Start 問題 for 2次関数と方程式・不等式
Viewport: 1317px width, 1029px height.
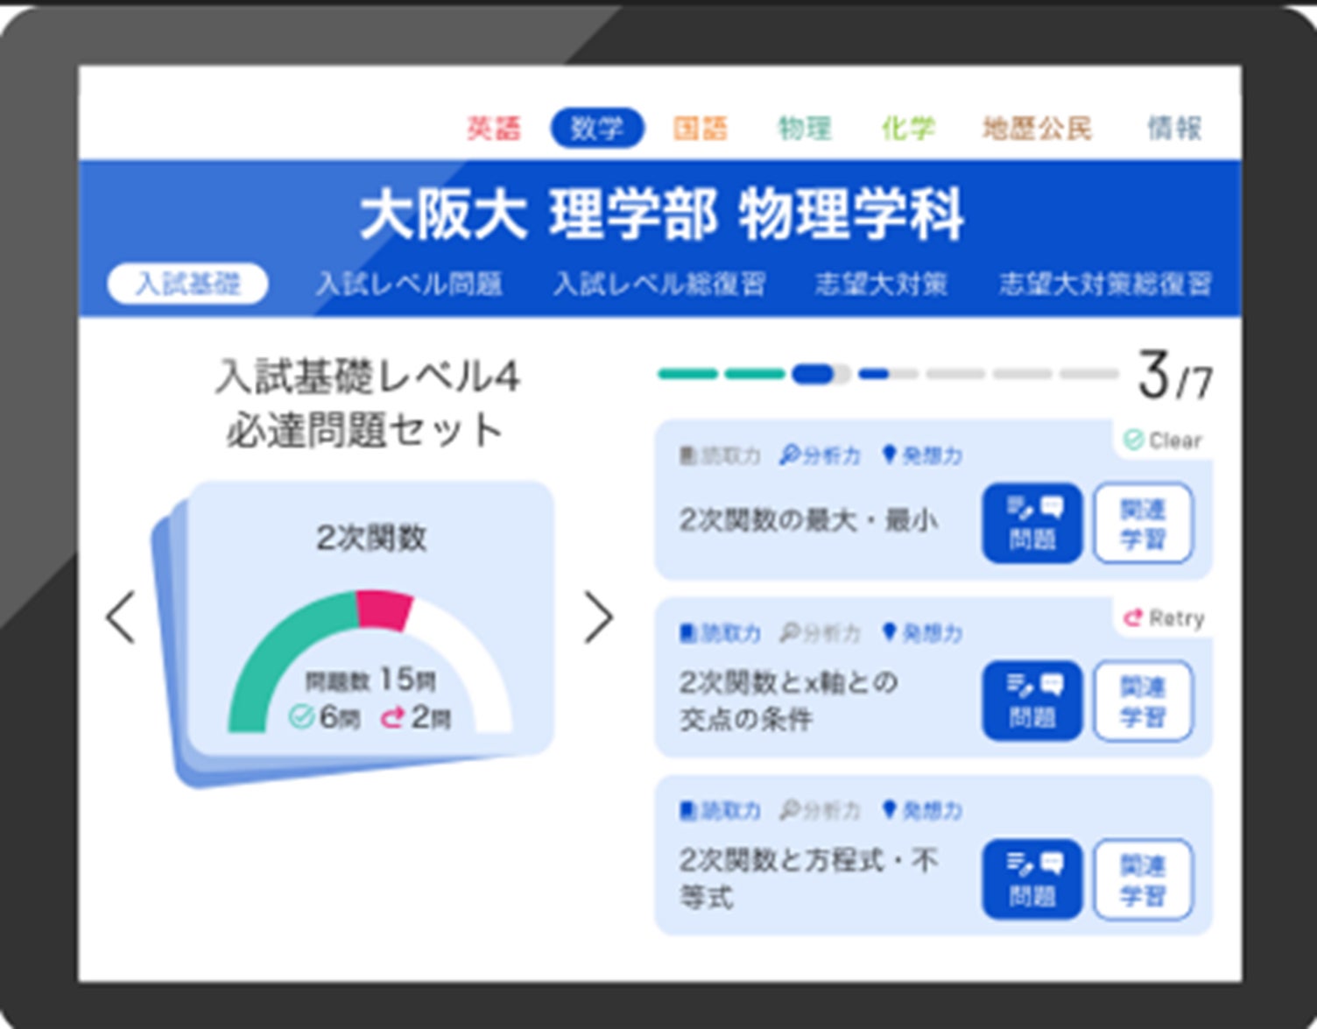[x=1032, y=879]
